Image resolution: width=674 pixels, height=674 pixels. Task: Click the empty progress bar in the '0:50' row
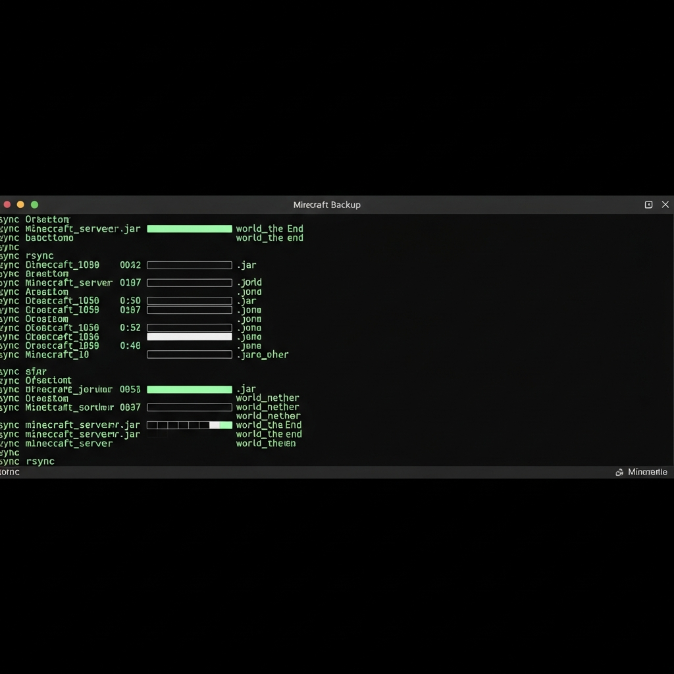click(x=190, y=301)
